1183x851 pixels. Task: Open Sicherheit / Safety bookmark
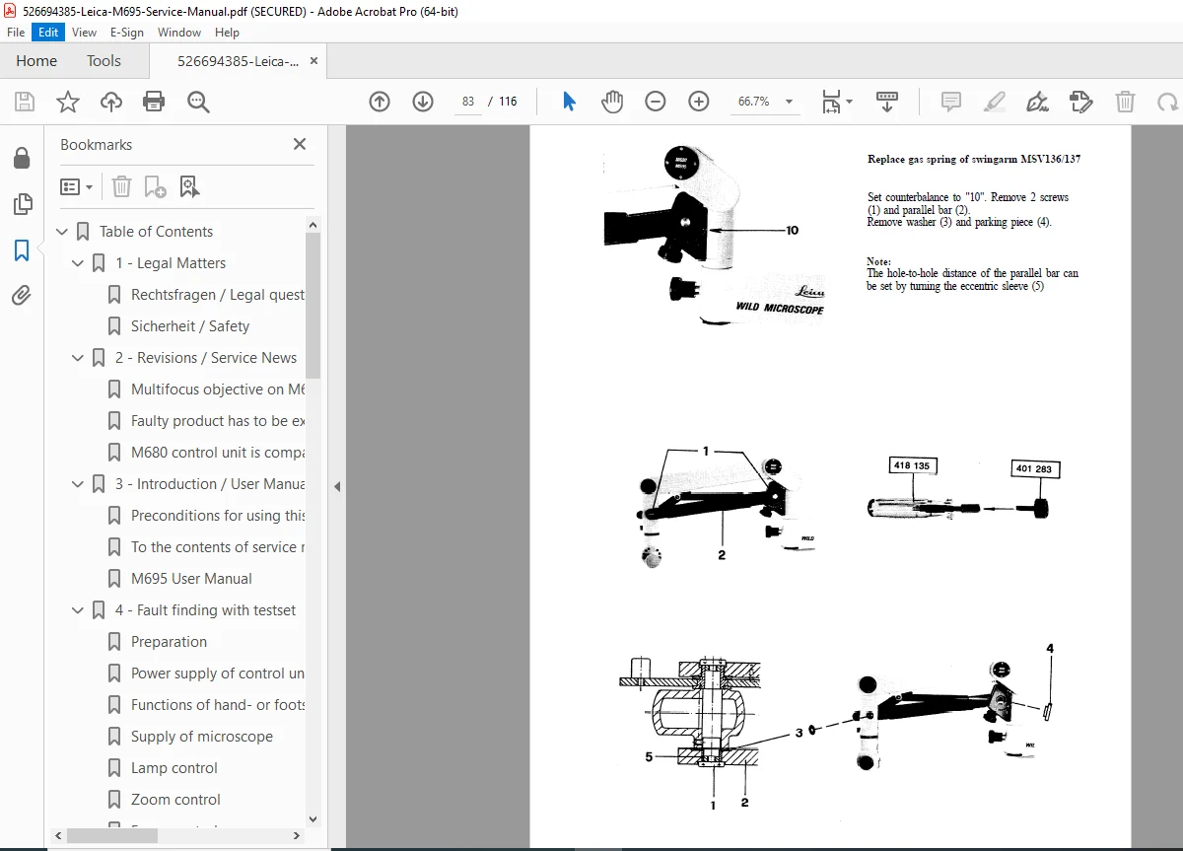coord(190,326)
